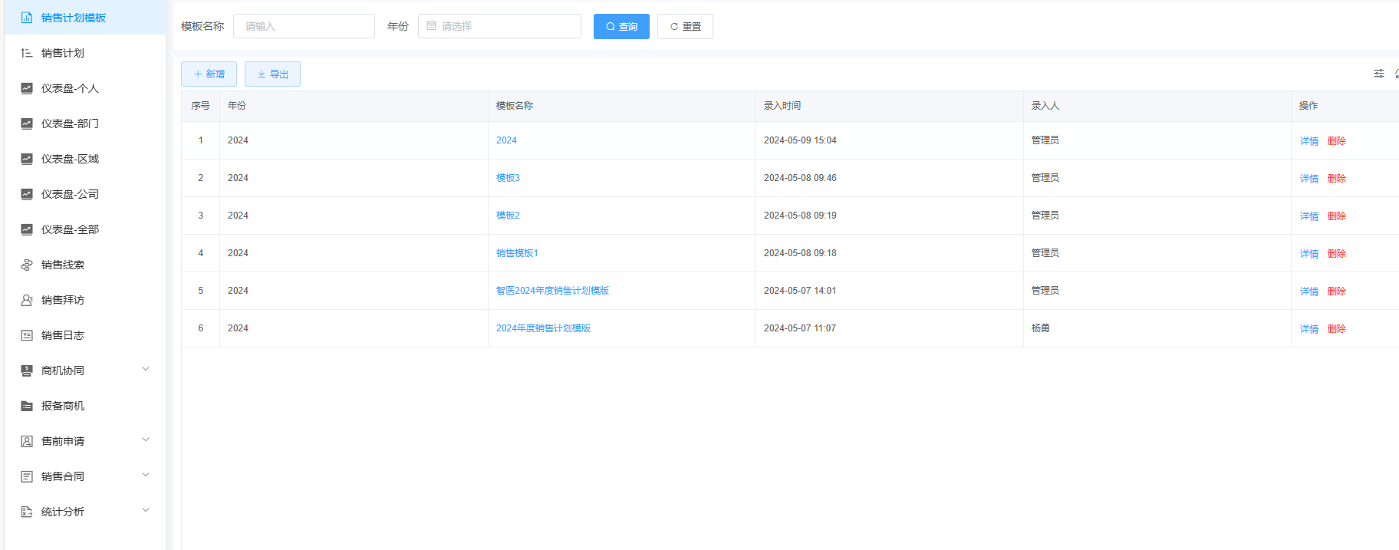Go to 仪表盘-部门 menu item

click(70, 124)
